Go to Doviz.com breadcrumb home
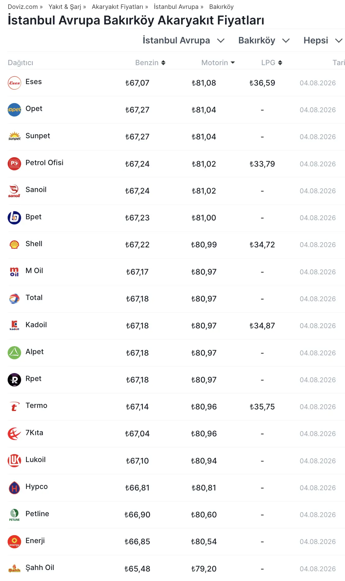 (x=23, y=7)
